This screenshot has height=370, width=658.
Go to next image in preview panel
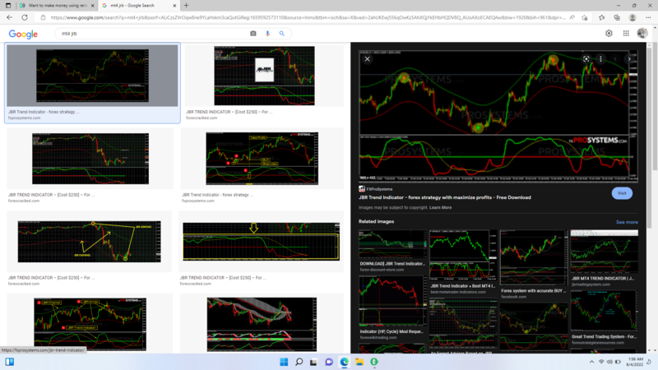pos(629,59)
